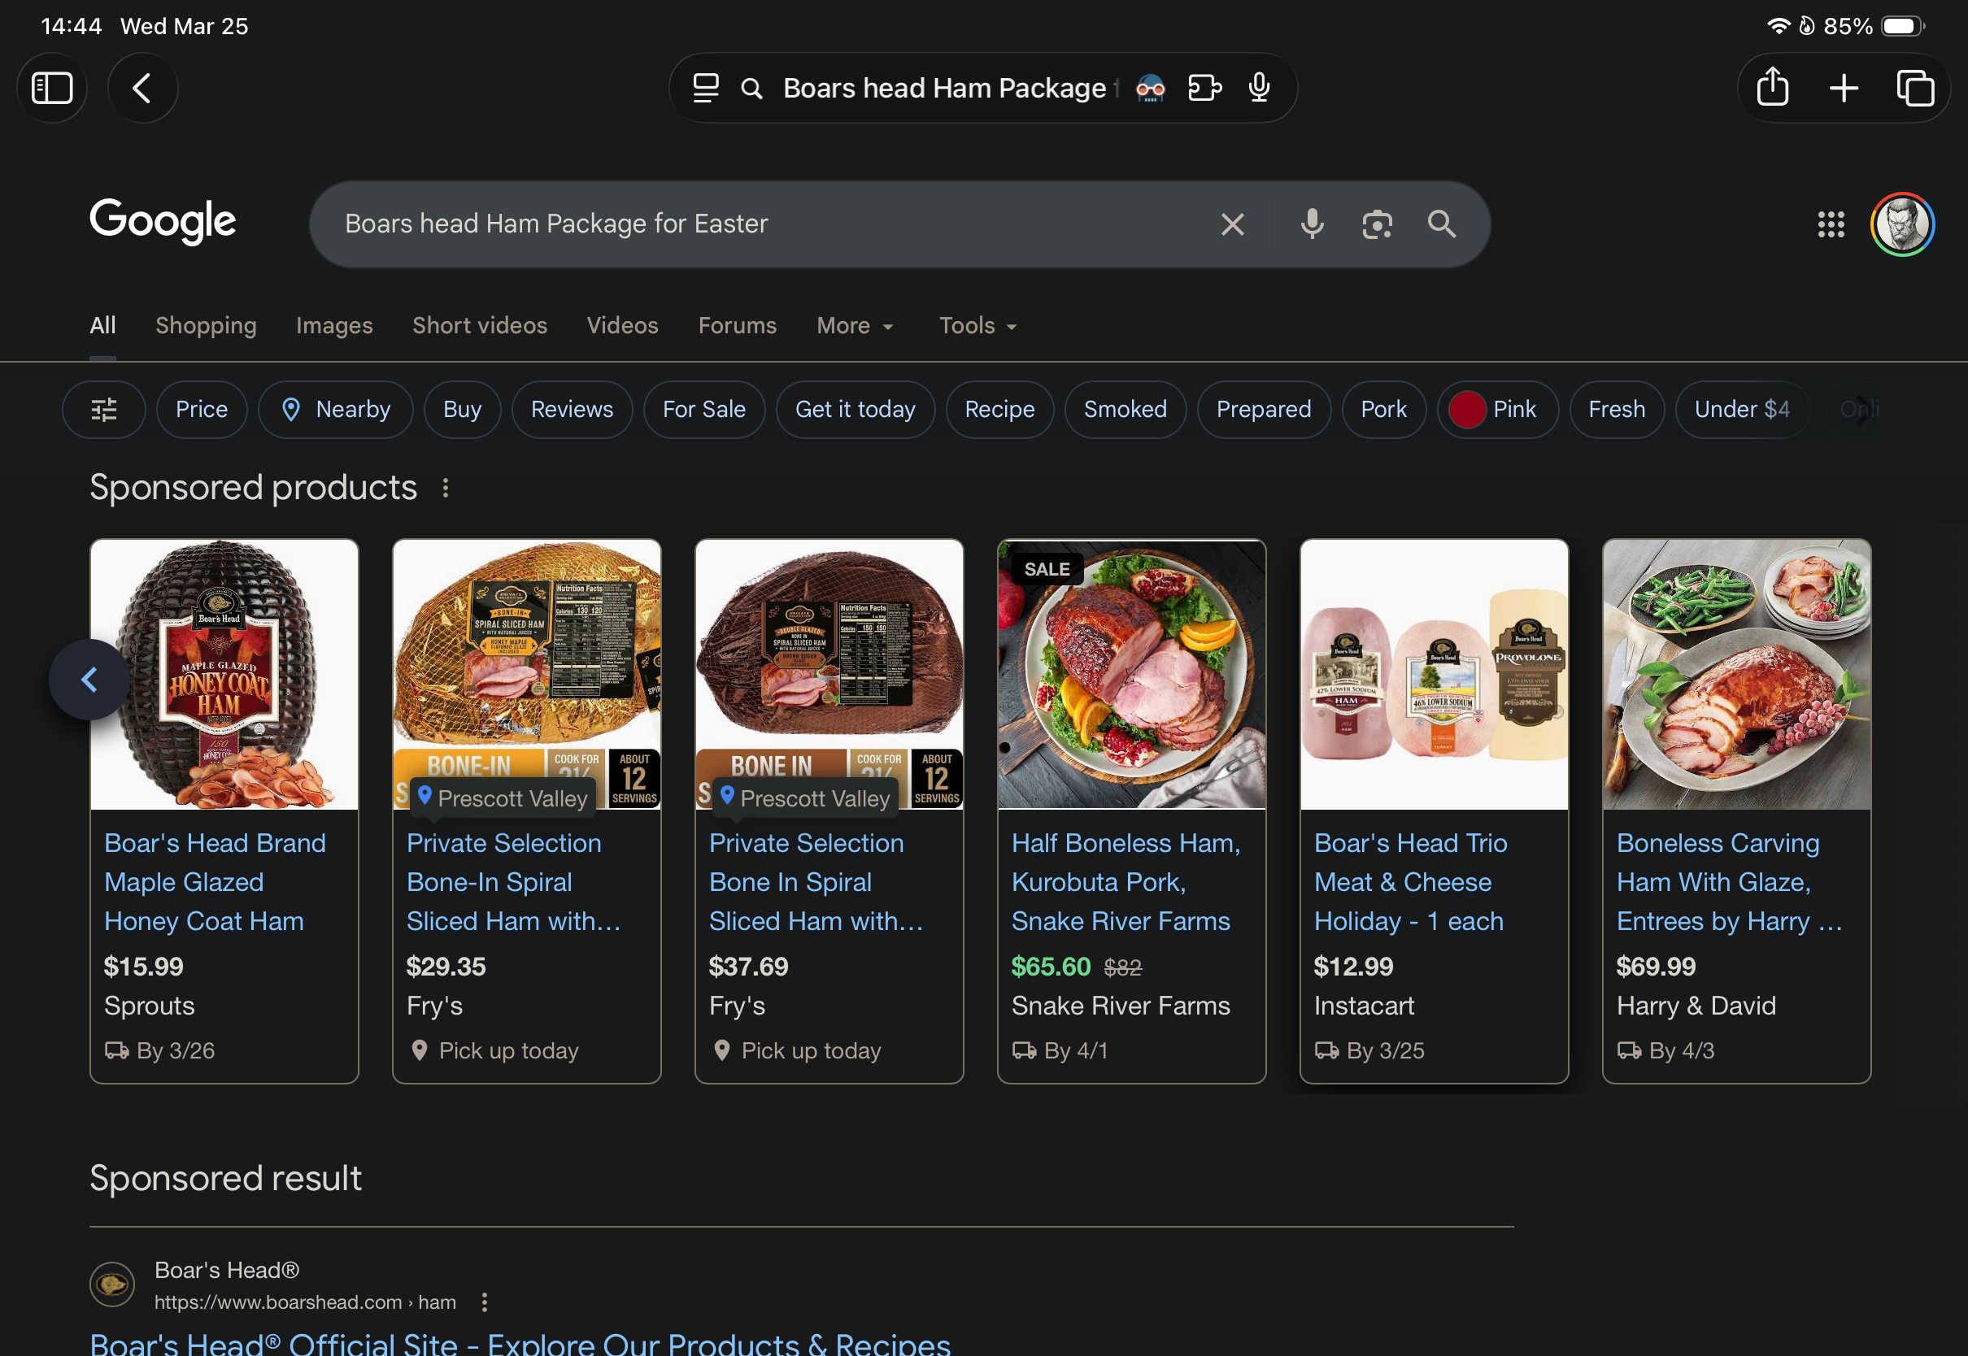Toggle the Pork filter chip
This screenshot has width=1968, height=1356.
pos(1384,410)
